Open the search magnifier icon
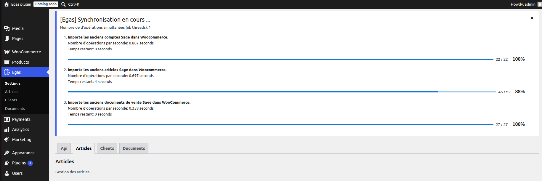This screenshot has height=181, width=542. point(63,4)
